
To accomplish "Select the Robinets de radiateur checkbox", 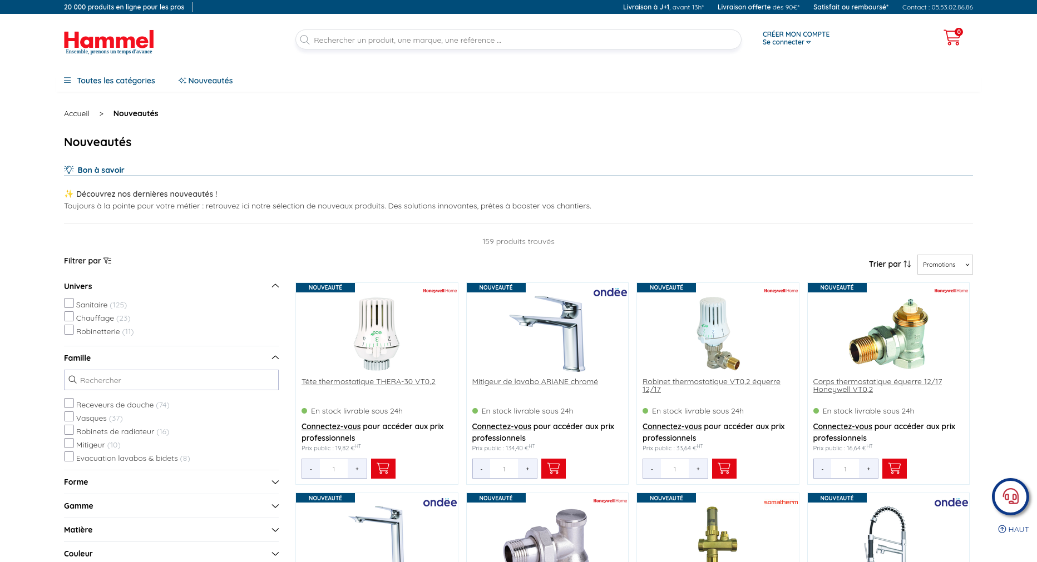I will click(69, 430).
